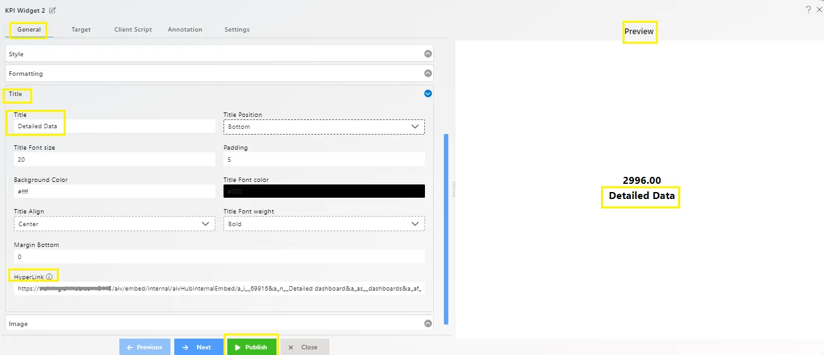This screenshot has width=824, height=355.
Task: Click the green Publish button
Action: (251, 347)
